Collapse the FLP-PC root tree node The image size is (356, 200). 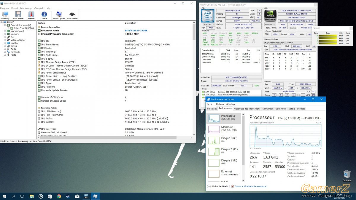[x=2, y=22]
